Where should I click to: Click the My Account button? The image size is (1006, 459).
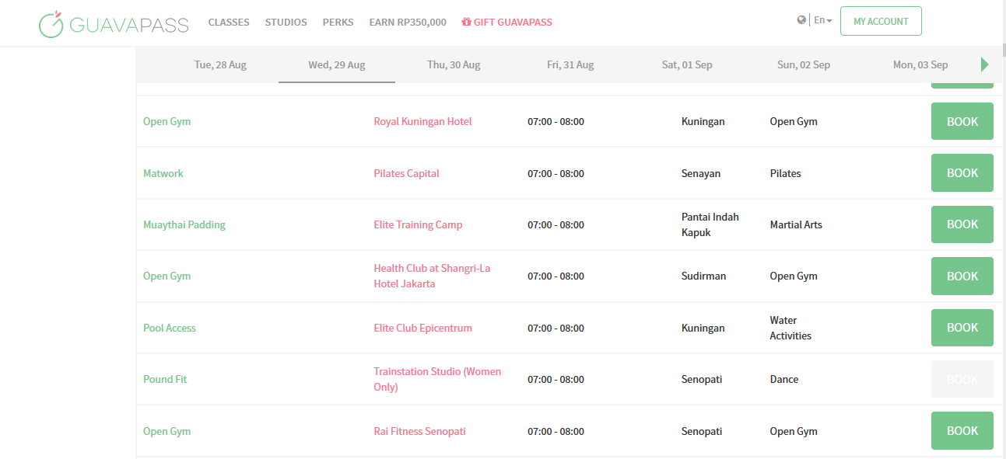tap(881, 22)
